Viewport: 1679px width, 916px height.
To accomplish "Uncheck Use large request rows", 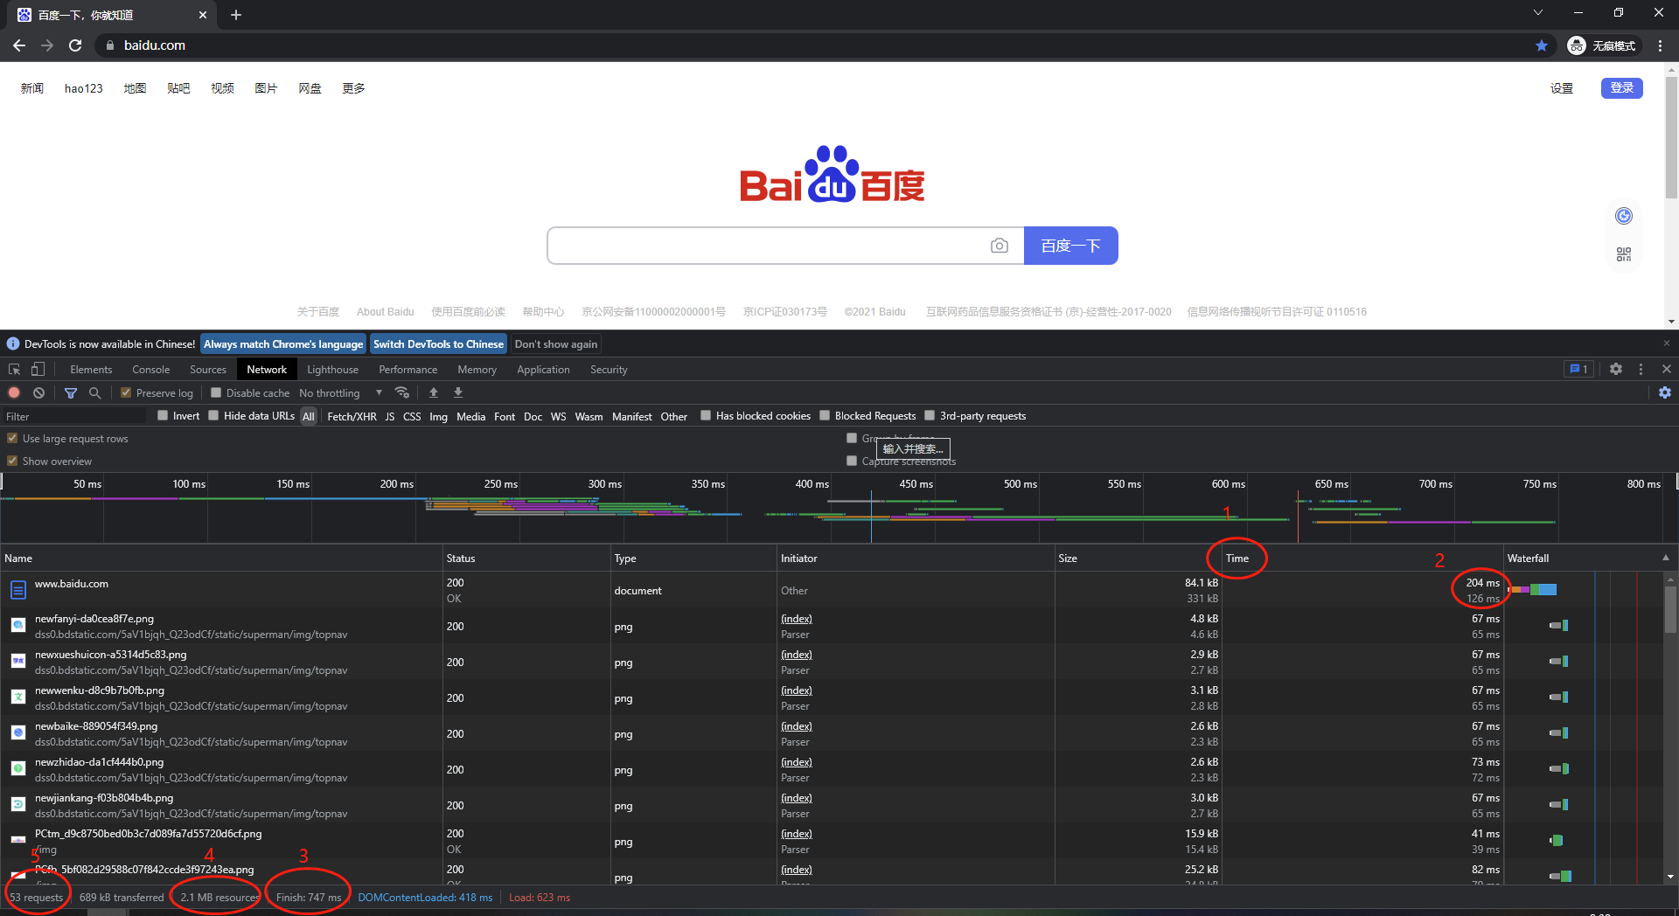I will 12,438.
